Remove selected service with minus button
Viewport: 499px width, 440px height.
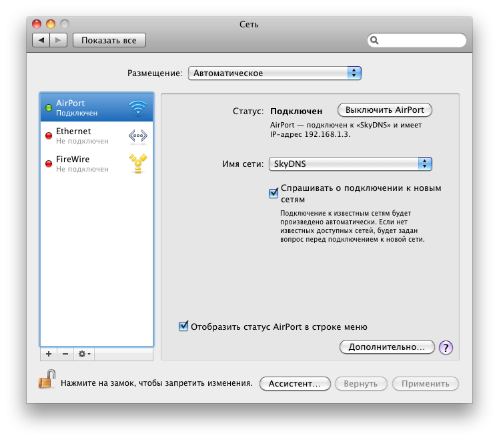point(65,354)
